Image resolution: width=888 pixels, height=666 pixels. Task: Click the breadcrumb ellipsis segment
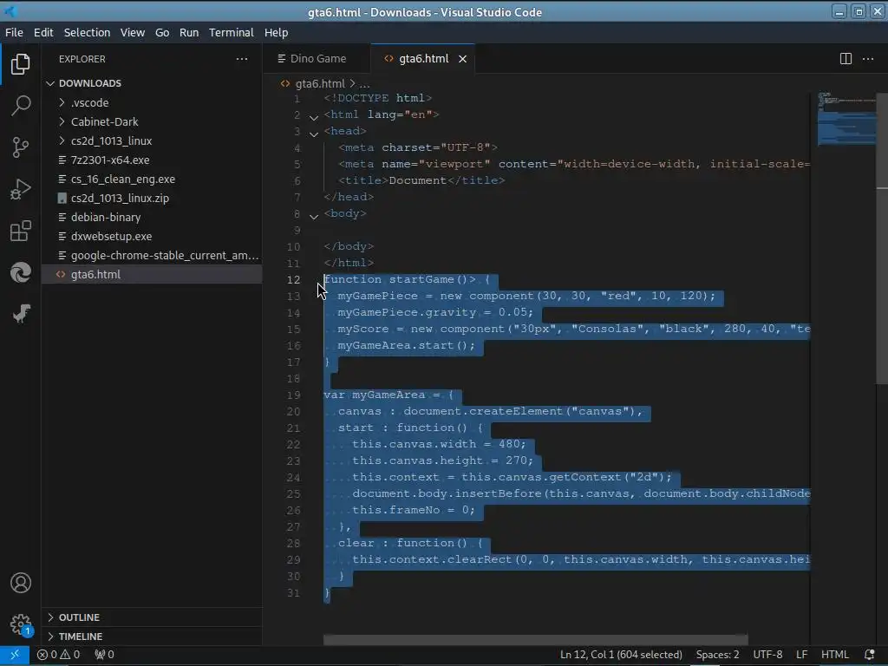pyautogui.click(x=364, y=84)
